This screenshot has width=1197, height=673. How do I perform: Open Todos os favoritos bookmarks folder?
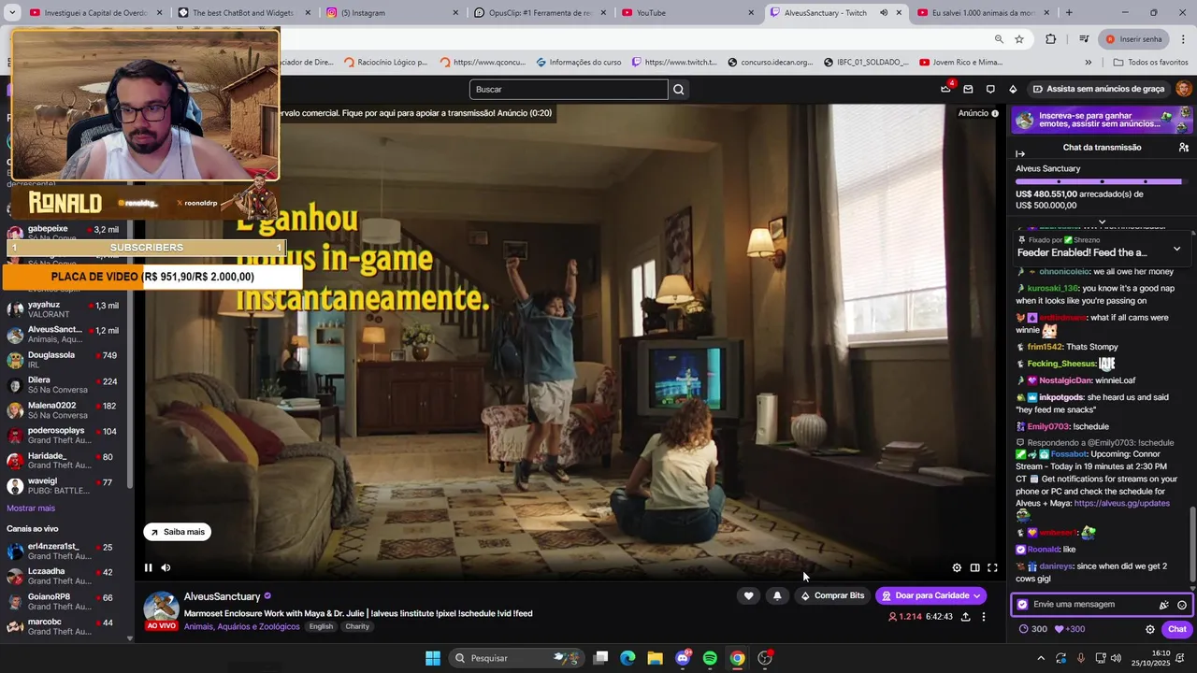[x=1150, y=63]
